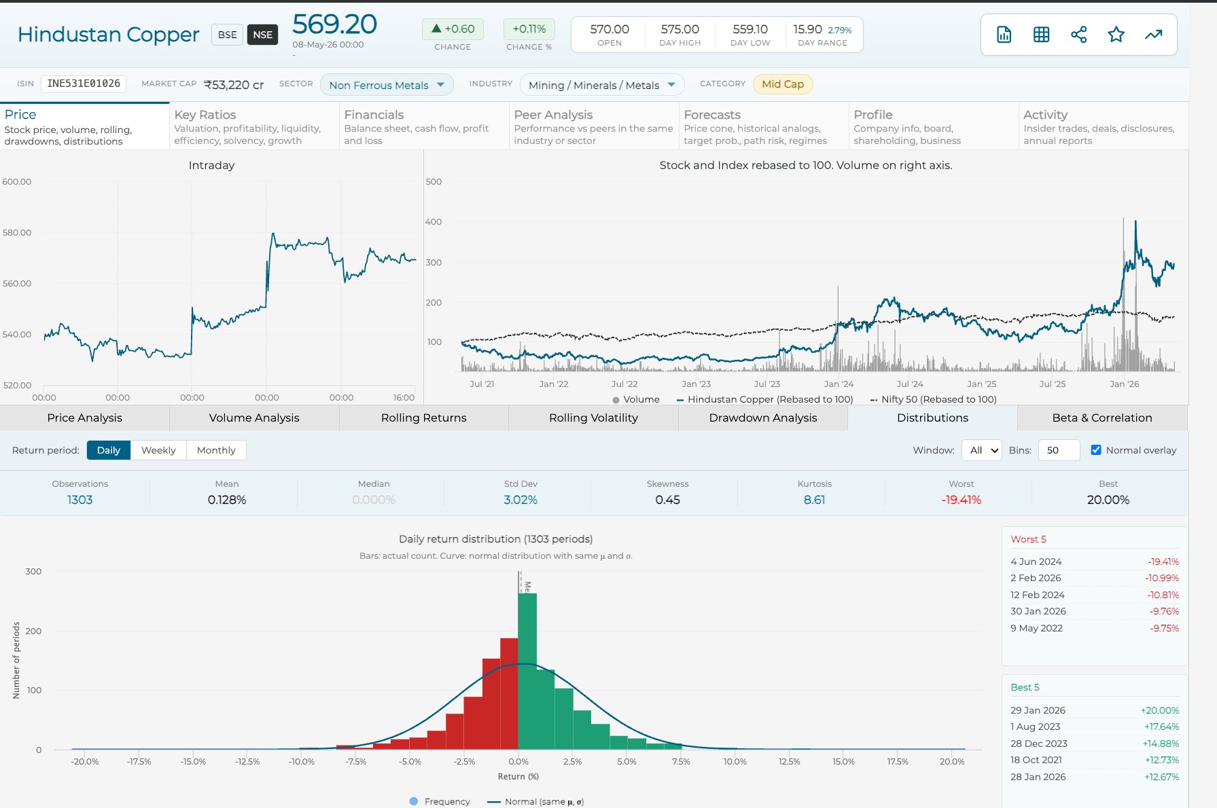
Task: Select the Price tab
Action: click(x=84, y=126)
